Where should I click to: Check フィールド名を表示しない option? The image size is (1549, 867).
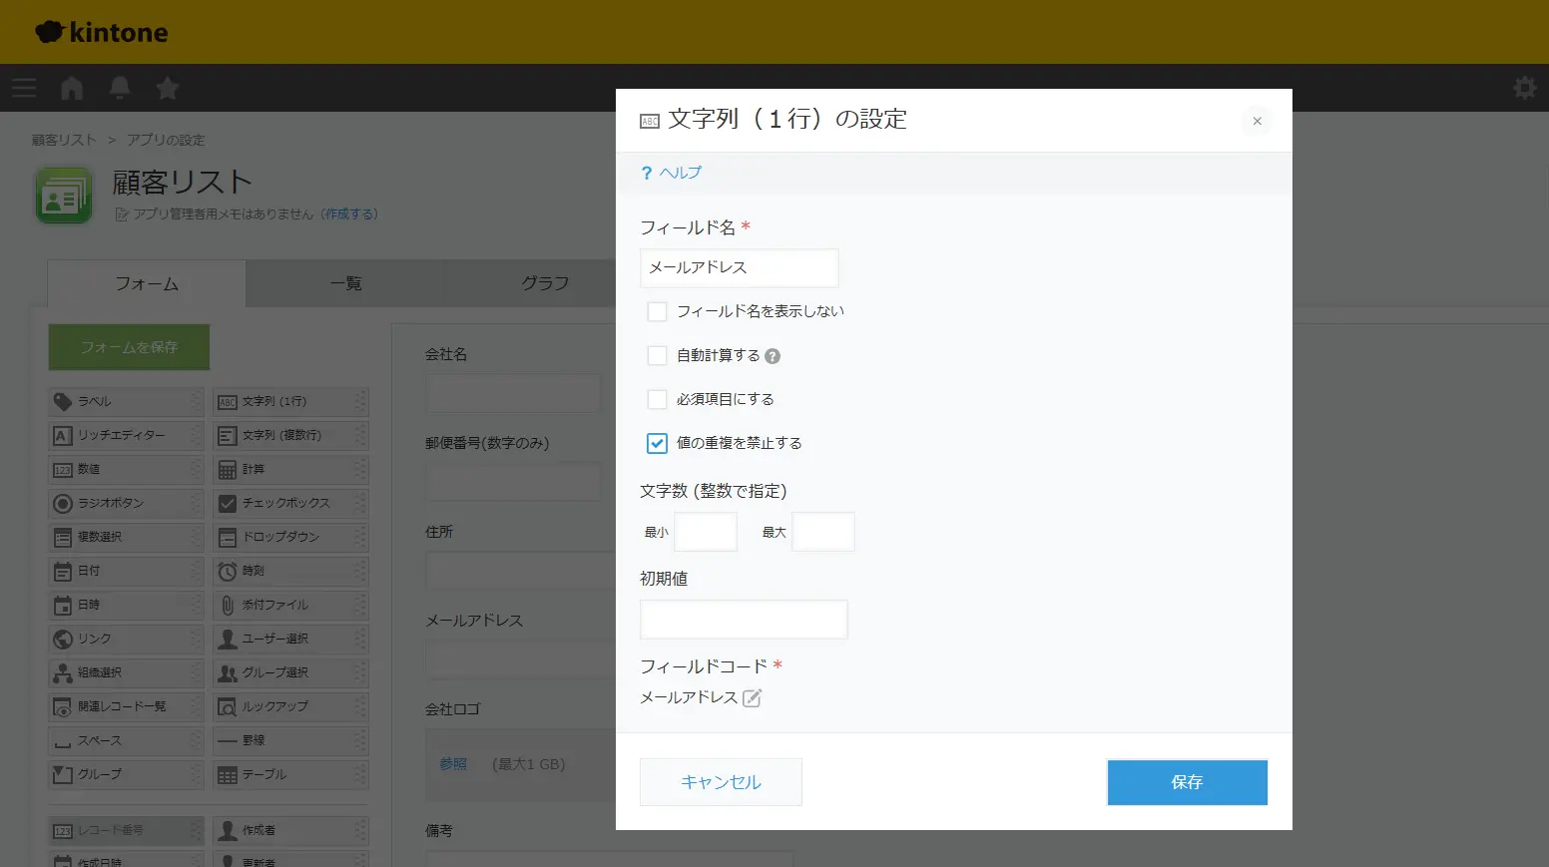[x=657, y=311]
